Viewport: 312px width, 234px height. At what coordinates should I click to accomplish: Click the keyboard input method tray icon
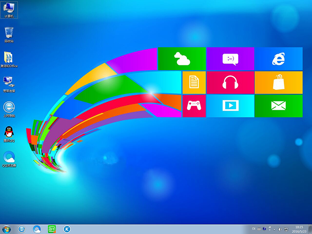point(259,229)
